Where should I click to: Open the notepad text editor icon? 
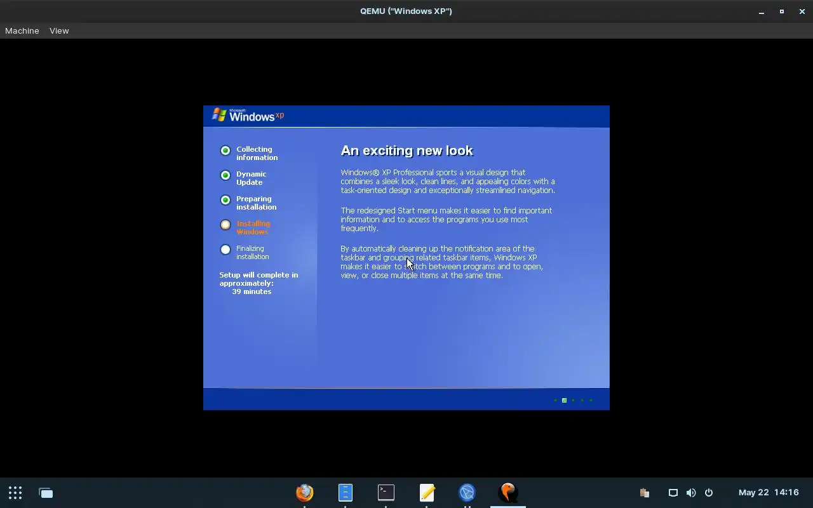[x=427, y=492]
